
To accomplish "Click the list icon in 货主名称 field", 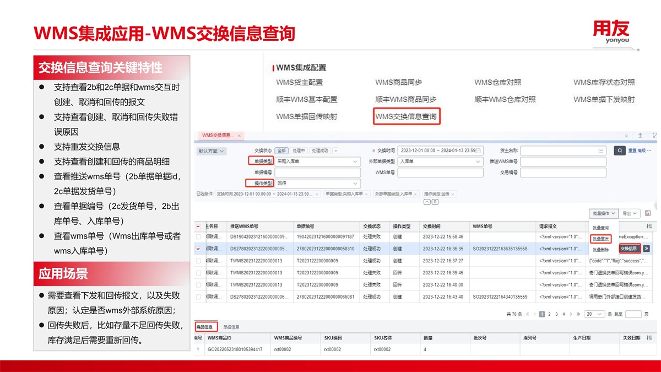I will (x=602, y=150).
